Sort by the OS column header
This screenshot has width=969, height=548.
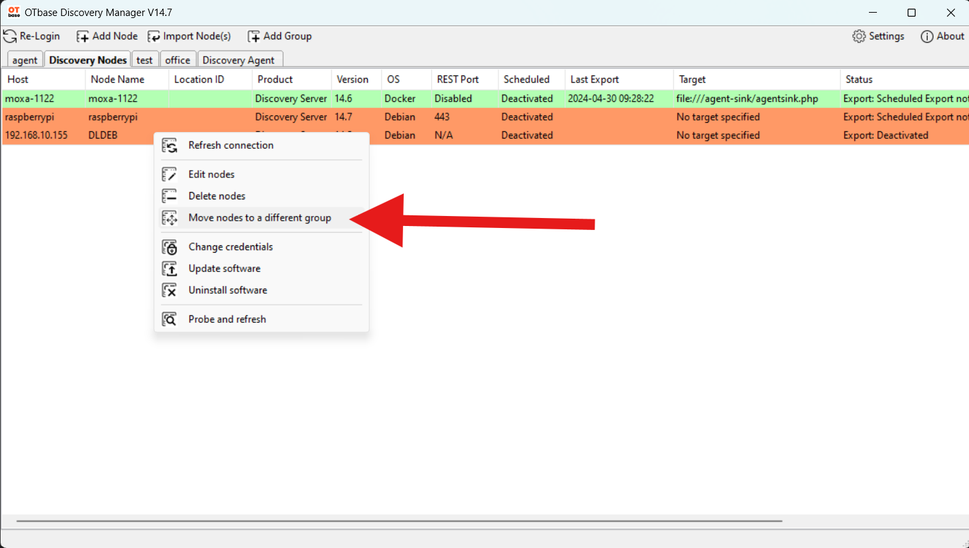click(406, 79)
